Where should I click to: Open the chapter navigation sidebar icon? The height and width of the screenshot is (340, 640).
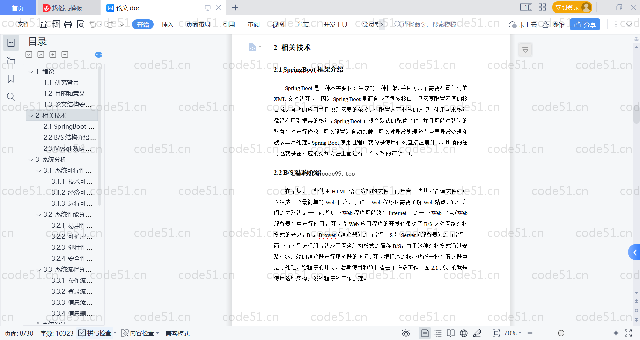click(11, 60)
